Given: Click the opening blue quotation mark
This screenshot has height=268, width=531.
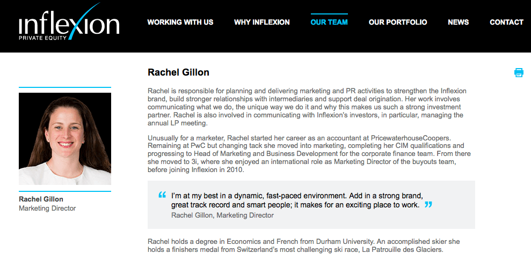Looking at the screenshot, I should click(x=162, y=195).
